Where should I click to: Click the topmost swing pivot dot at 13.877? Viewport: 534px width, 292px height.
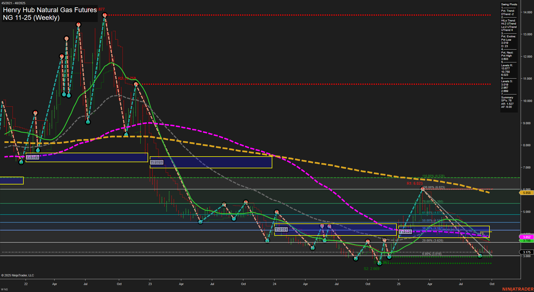(x=104, y=15)
